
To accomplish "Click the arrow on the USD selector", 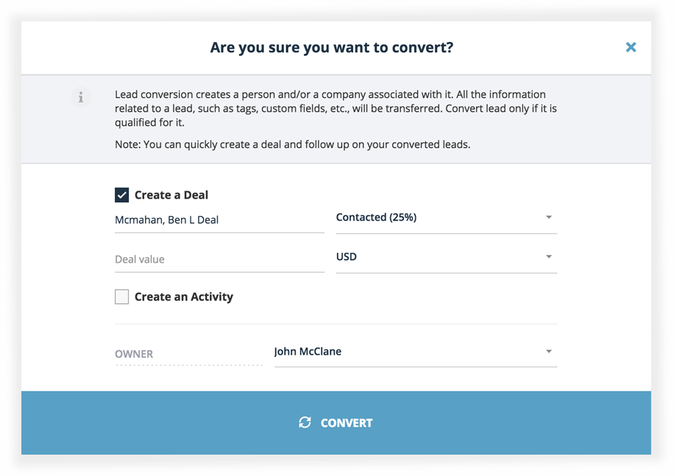I will tap(548, 257).
